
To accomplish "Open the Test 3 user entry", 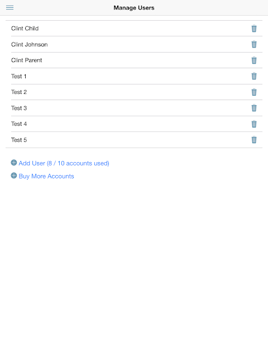I will coord(137,108).
